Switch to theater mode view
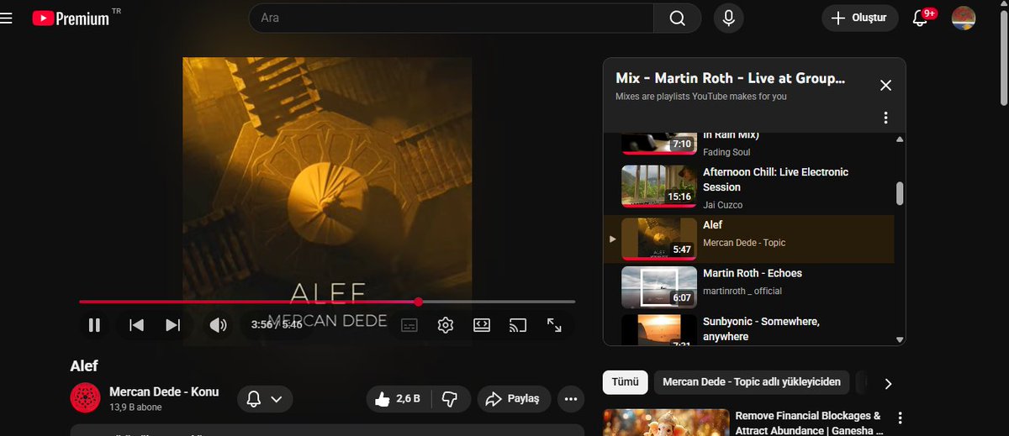 click(x=482, y=325)
